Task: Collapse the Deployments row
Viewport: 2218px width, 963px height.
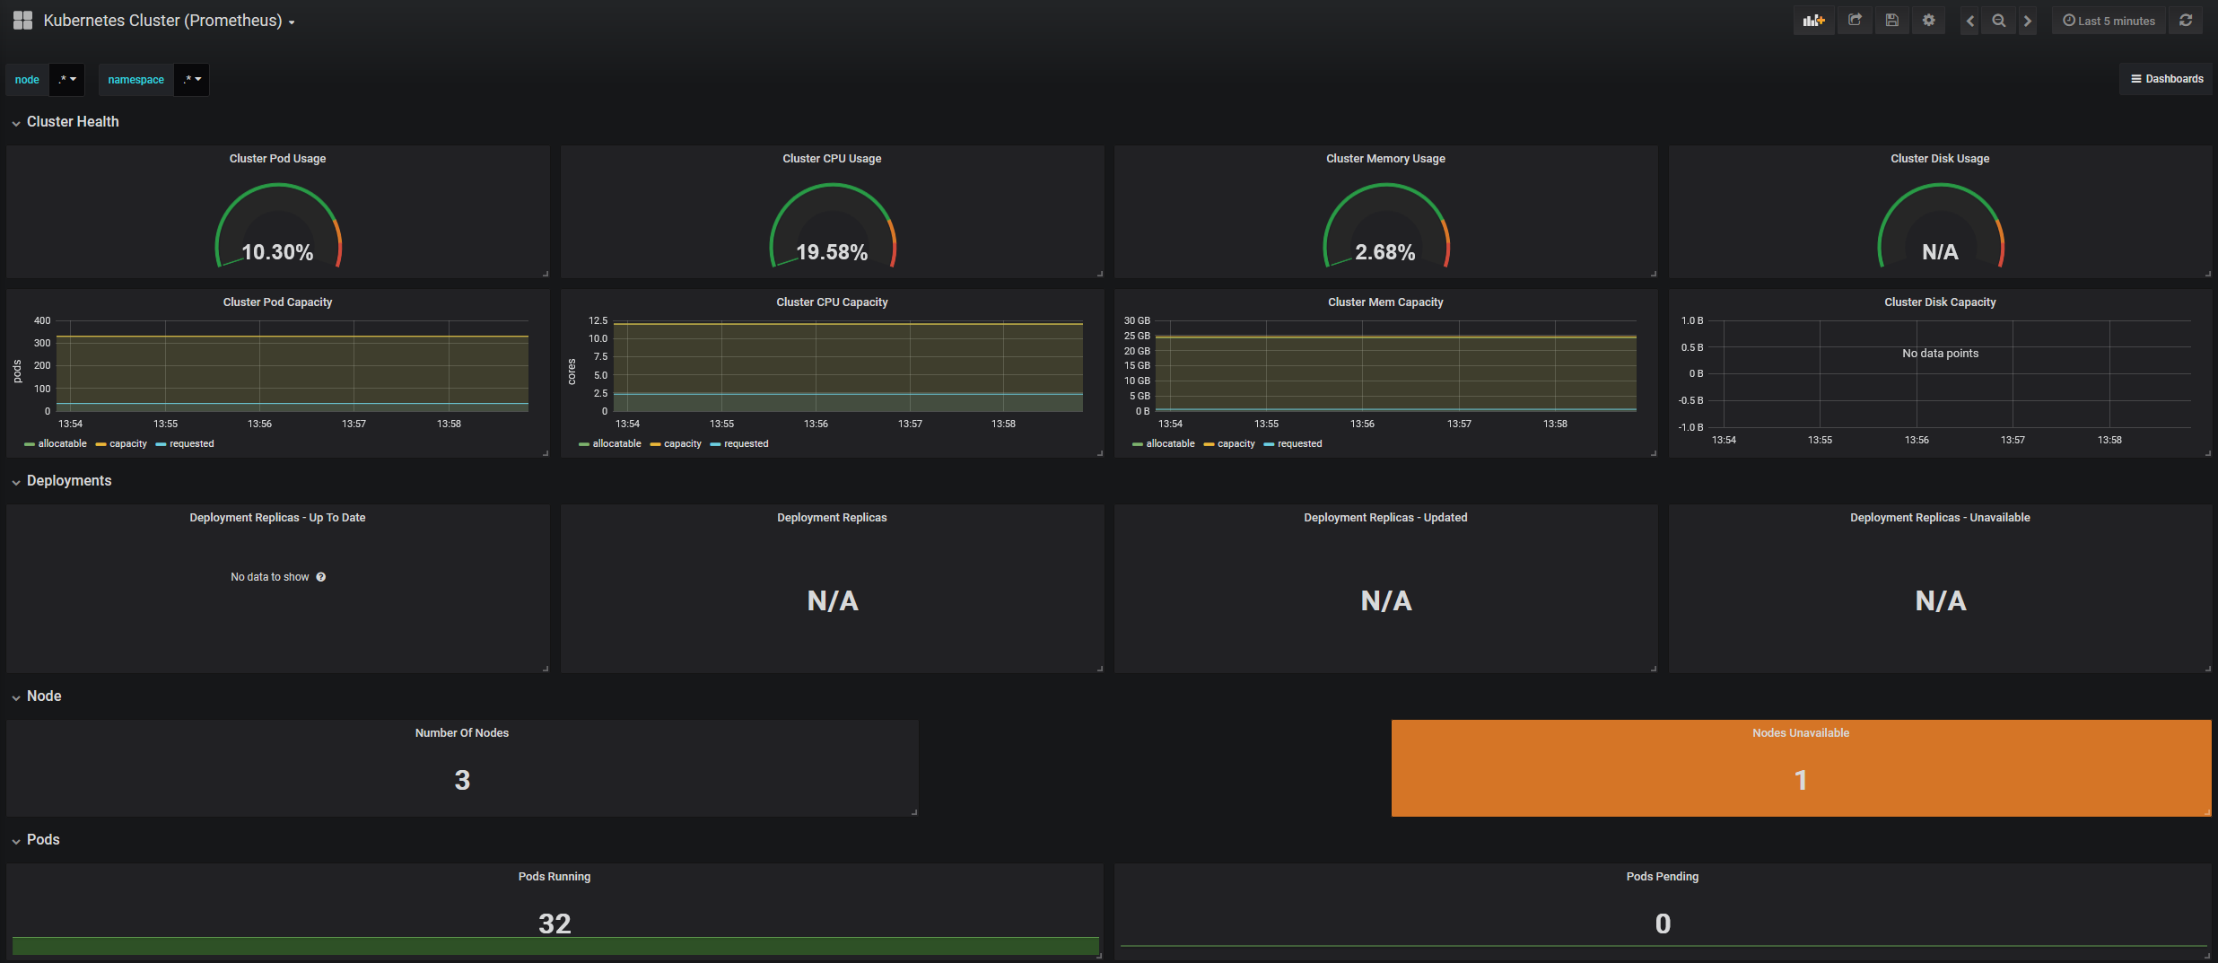Action: coord(60,481)
